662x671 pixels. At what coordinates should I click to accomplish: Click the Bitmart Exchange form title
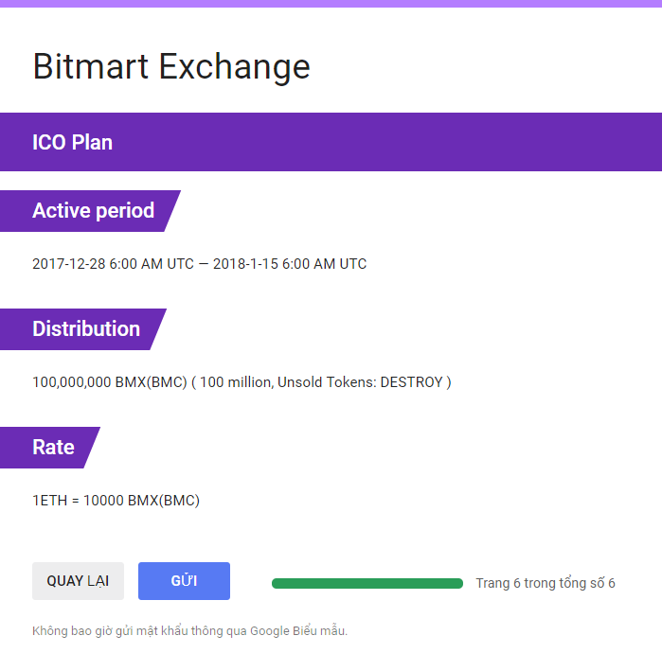(171, 66)
